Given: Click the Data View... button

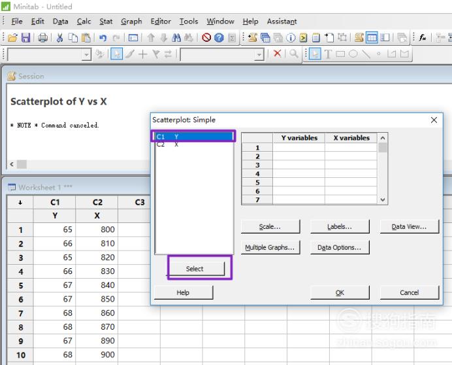Looking at the screenshot, I should click(410, 227).
